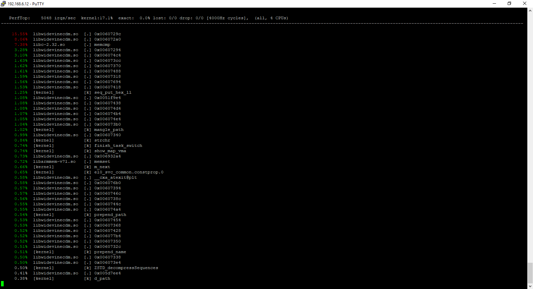This screenshot has width=533, height=289.
Task: Click the green terminal cursor block
Action: click(2, 284)
